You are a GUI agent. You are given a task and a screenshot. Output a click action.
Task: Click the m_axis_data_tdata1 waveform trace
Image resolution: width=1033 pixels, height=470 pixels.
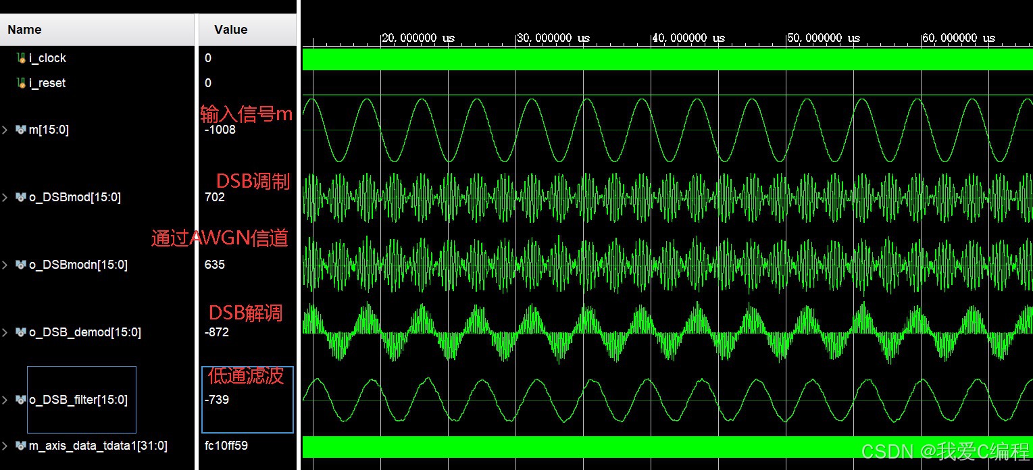point(667,446)
